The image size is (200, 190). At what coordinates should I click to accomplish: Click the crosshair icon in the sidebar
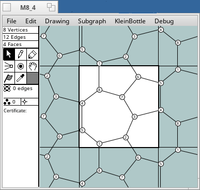25,102
